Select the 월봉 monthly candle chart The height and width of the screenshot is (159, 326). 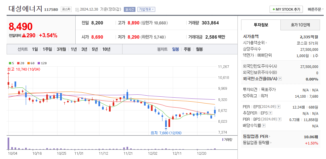tap(199, 49)
